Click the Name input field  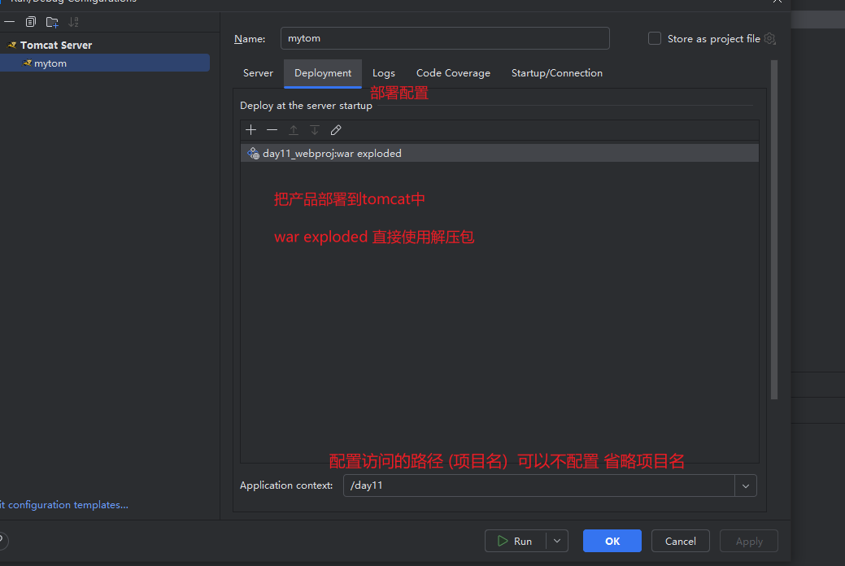pyautogui.click(x=445, y=38)
